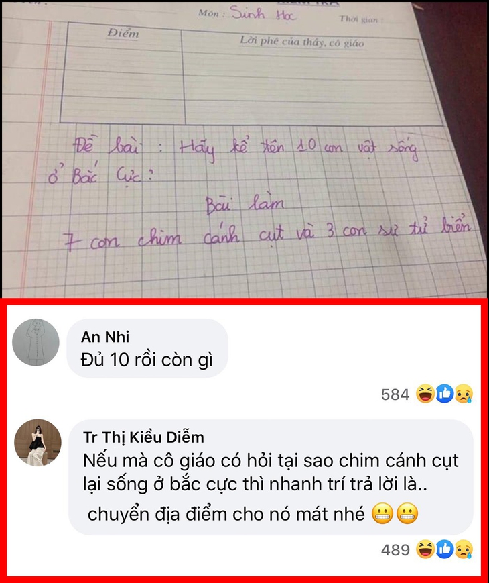Open Tr Thị Kiều Diễm's name link
Image resolution: width=489 pixels, height=583 pixels.
click(x=144, y=437)
